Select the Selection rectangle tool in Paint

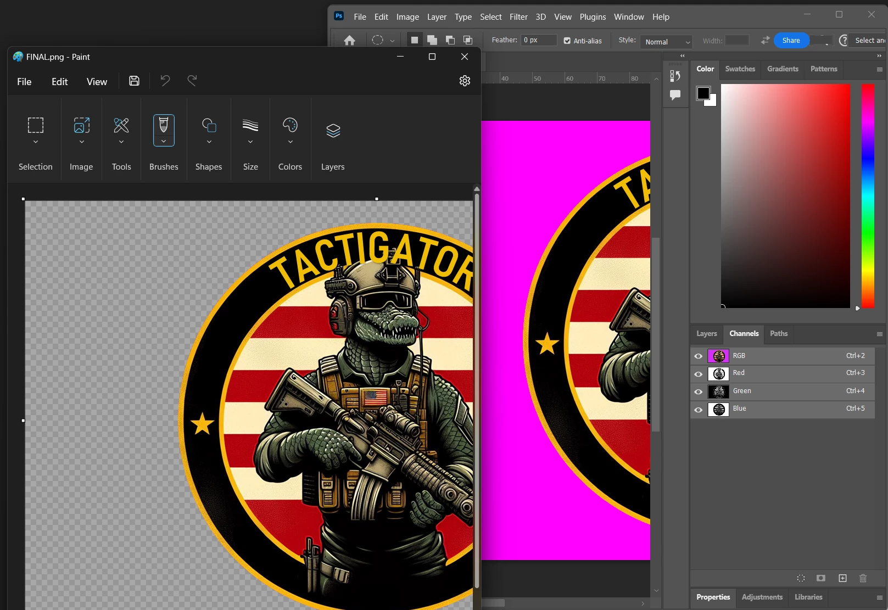click(36, 125)
